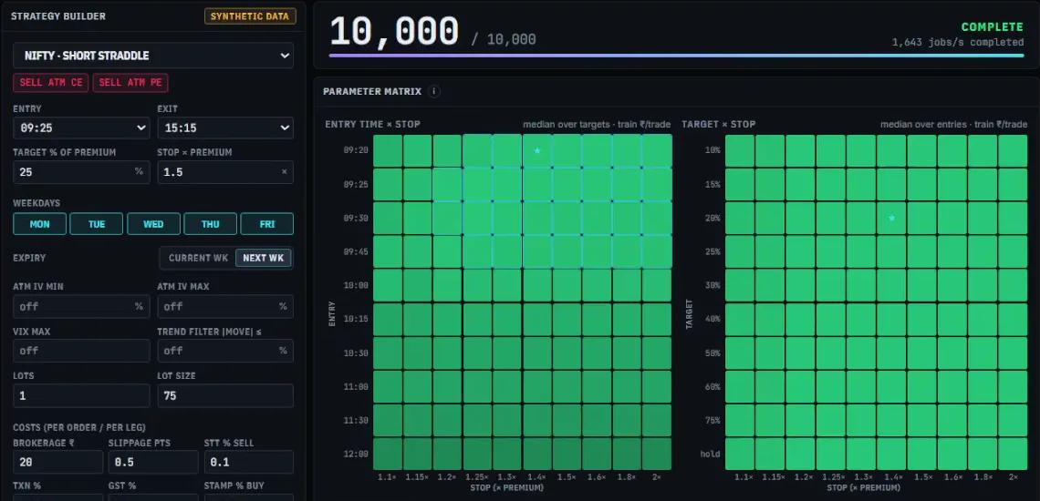Screen dimensions: 1040x501
Task: Select target 25% × stop 1.5× cell
Action: 922,251
